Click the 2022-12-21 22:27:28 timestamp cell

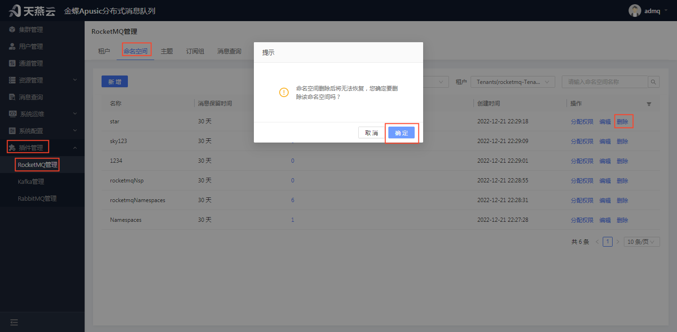pos(503,220)
